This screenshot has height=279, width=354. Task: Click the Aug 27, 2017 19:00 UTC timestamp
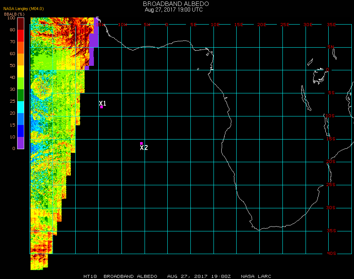174,10
